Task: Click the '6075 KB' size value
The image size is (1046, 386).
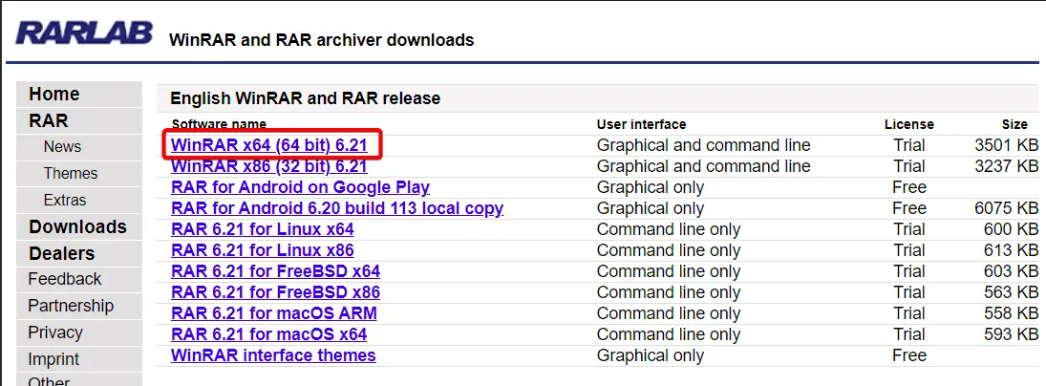Action: coord(1006,208)
